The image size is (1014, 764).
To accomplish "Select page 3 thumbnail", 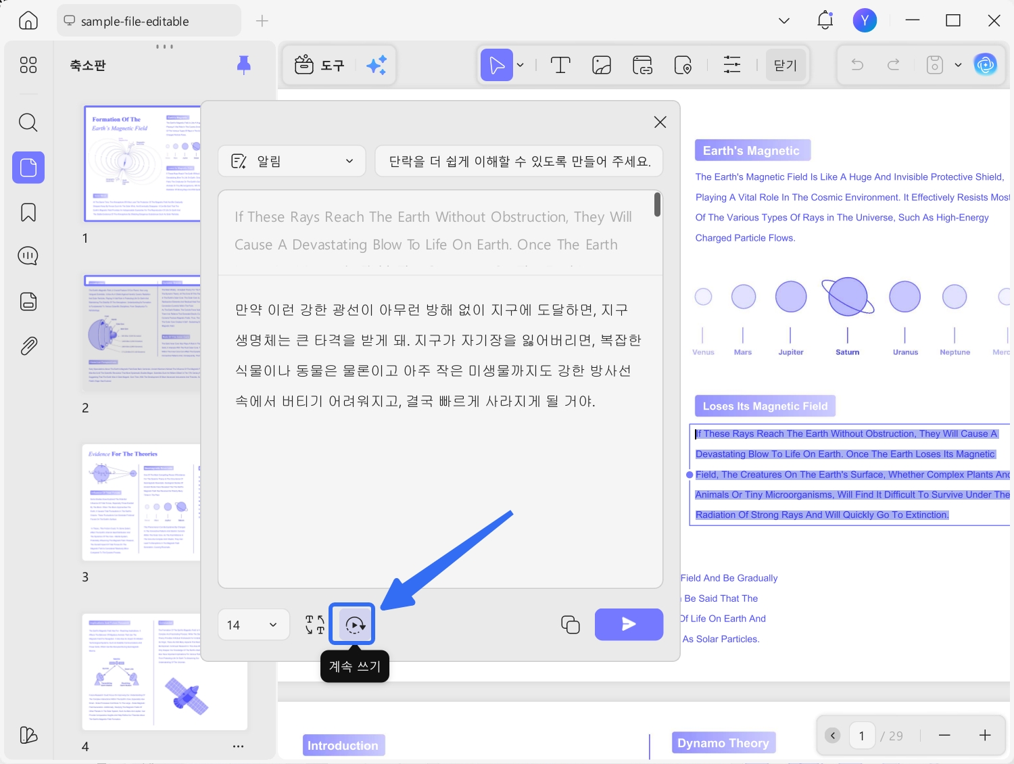I will pos(142,502).
